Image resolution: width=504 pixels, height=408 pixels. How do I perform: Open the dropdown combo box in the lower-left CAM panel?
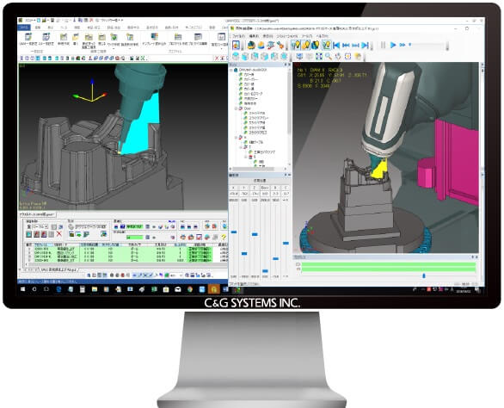[x=40, y=226]
